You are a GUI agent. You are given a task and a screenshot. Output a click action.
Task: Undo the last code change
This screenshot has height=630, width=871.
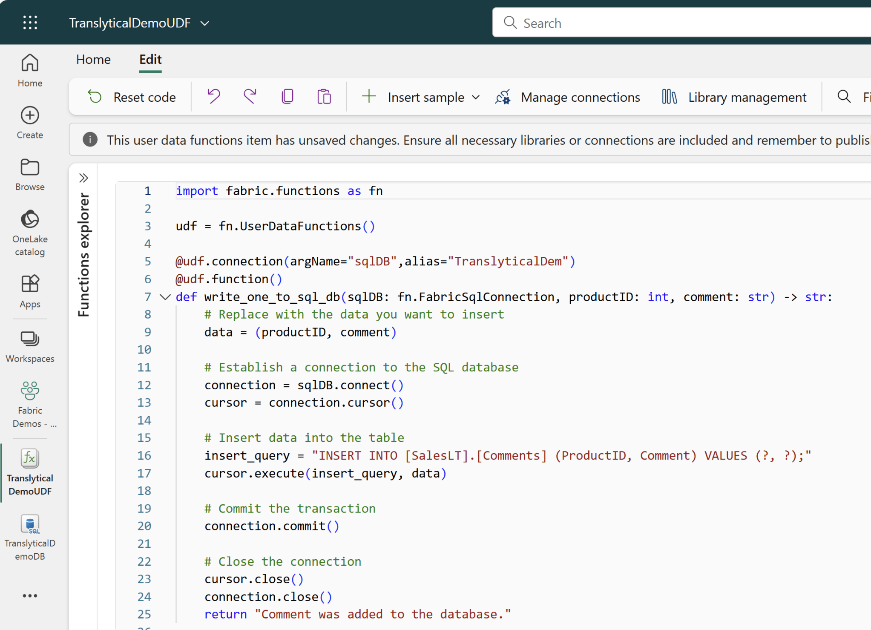click(213, 97)
